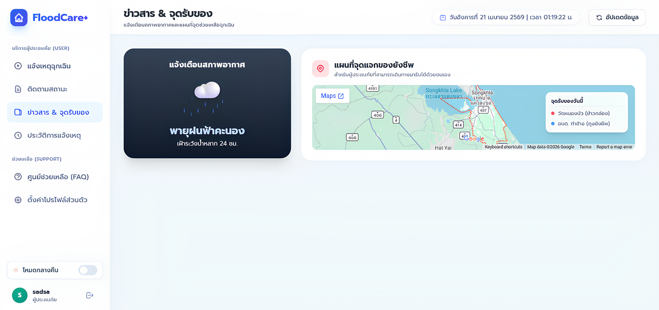This screenshot has width=659, height=310.
Task: Click the route 414 map marker
Action: [x=458, y=124]
